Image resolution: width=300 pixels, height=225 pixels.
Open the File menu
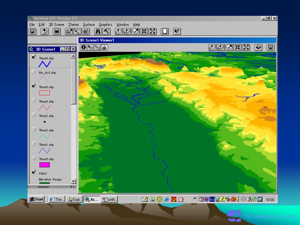click(32, 25)
